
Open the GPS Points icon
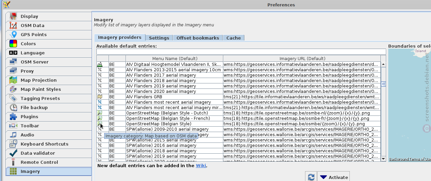point(13,34)
